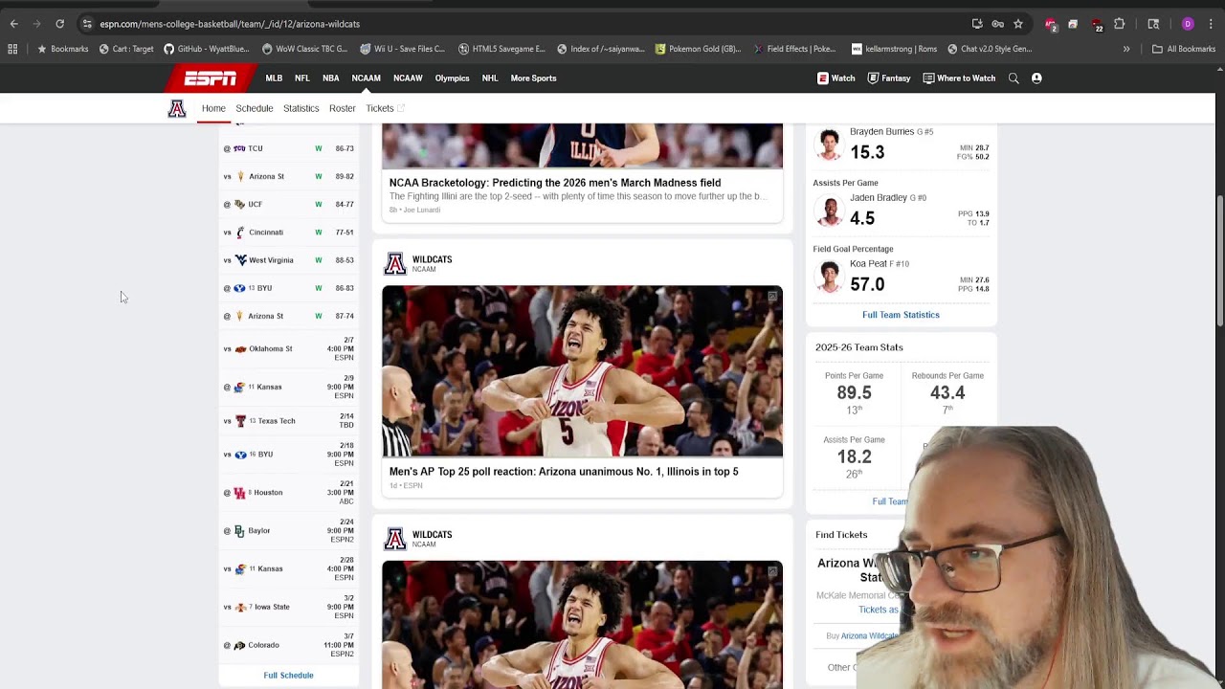Image resolution: width=1225 pixels, height=689 pixels.
Task: Click the Watch button
Action: (x=836, y=78)
